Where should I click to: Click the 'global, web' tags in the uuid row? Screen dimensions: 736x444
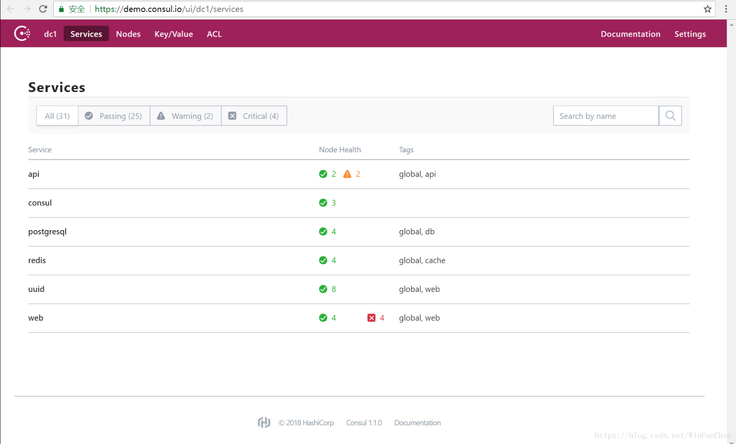(x=419, y=289)
